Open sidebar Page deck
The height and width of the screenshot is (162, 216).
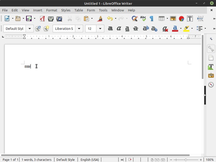[x=211, y=58]
